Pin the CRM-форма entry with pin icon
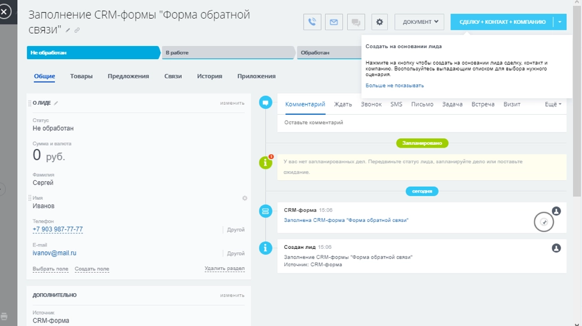 [x=544, y=223]
